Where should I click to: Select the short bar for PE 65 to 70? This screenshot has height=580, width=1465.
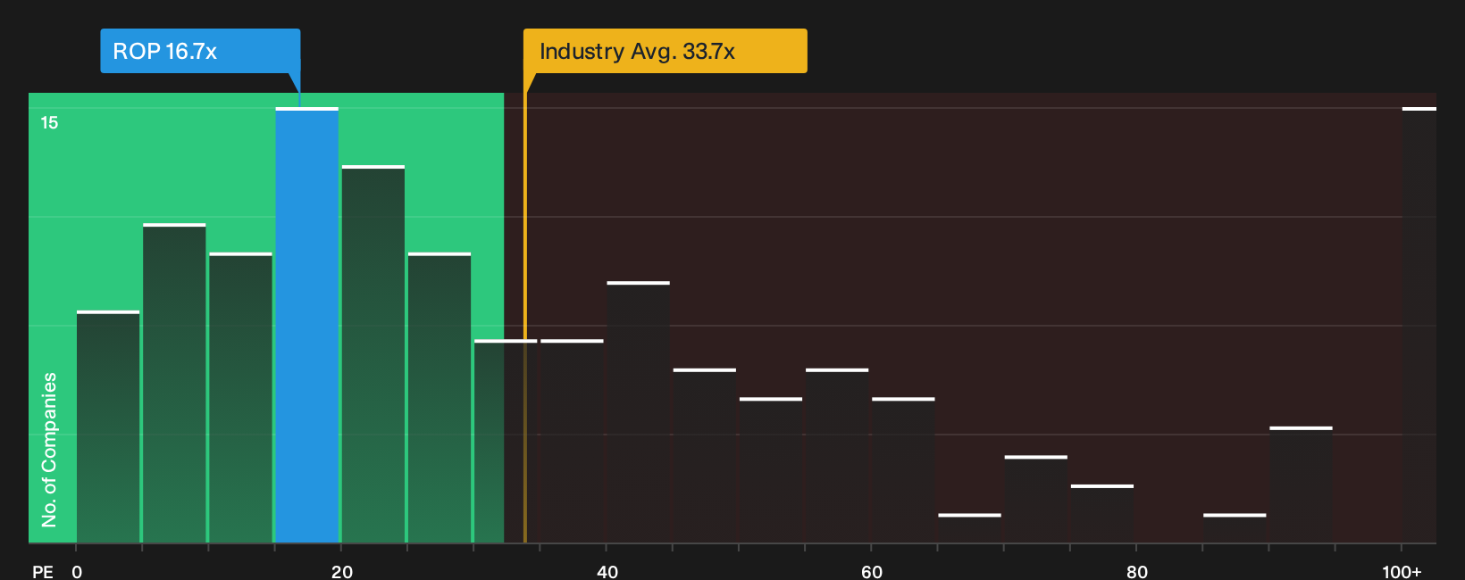(x=969, y=528)
